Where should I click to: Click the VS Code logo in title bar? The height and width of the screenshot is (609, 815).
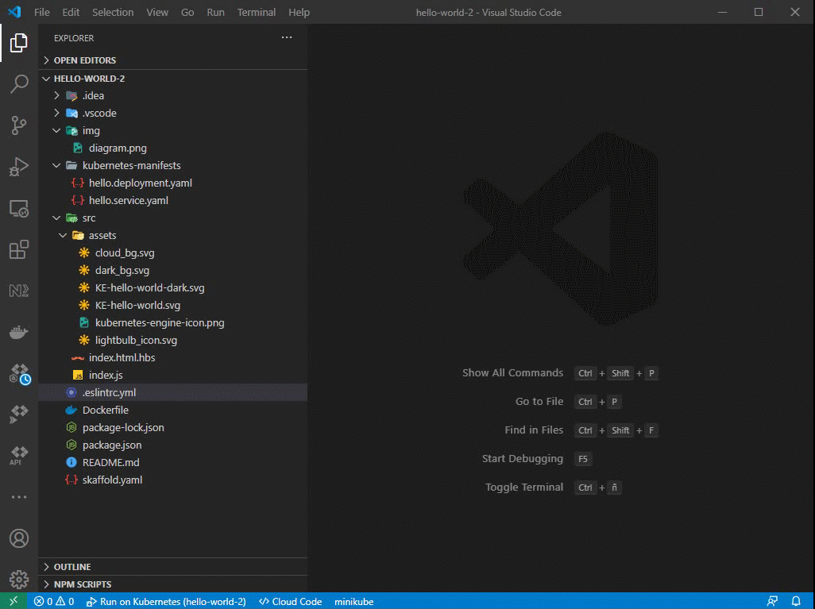14,12
